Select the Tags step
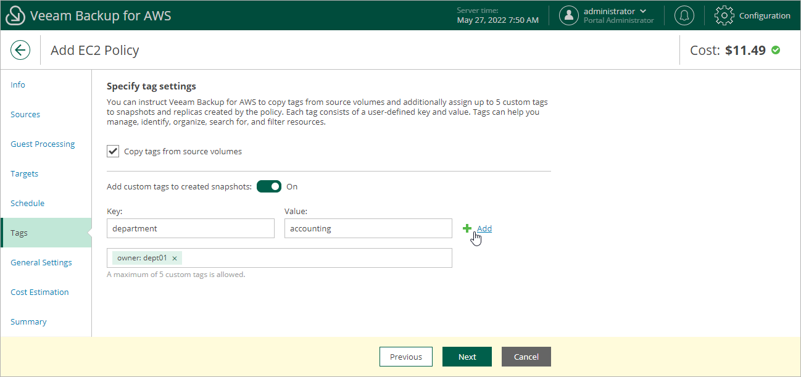 [x=46, y=233]
